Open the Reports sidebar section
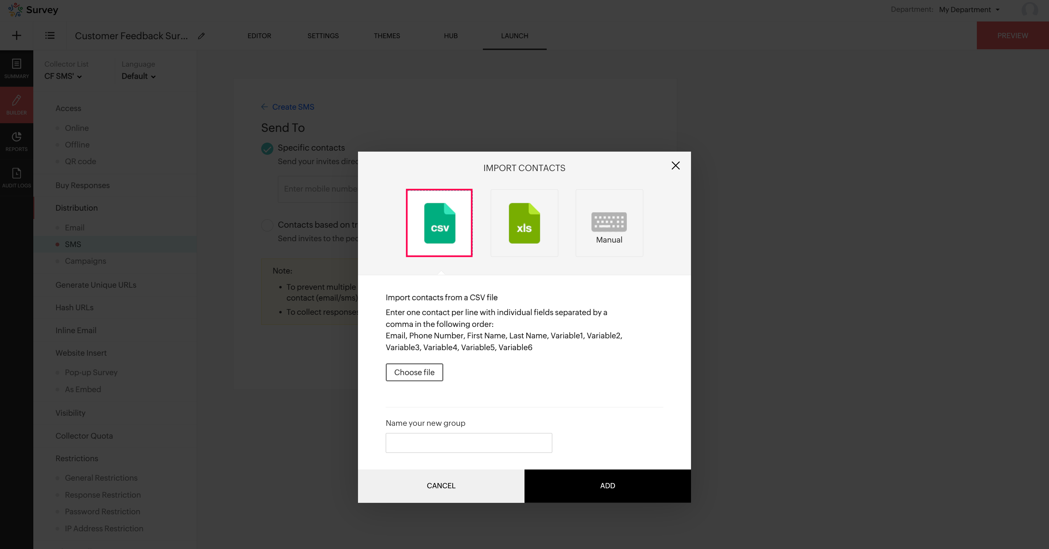Viewport: 1049px width, 549px height. pos(16,141)
